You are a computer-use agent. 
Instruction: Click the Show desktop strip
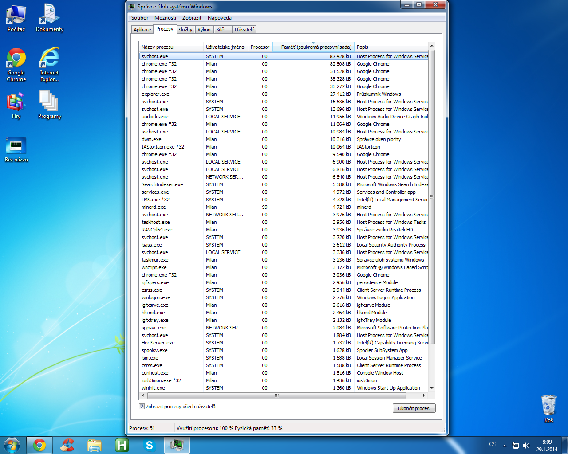pos(565,445)
